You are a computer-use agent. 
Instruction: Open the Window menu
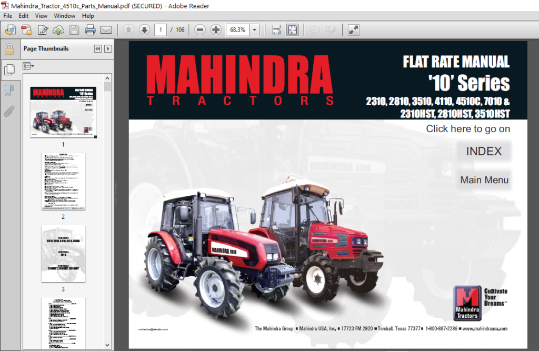(64, 16)
